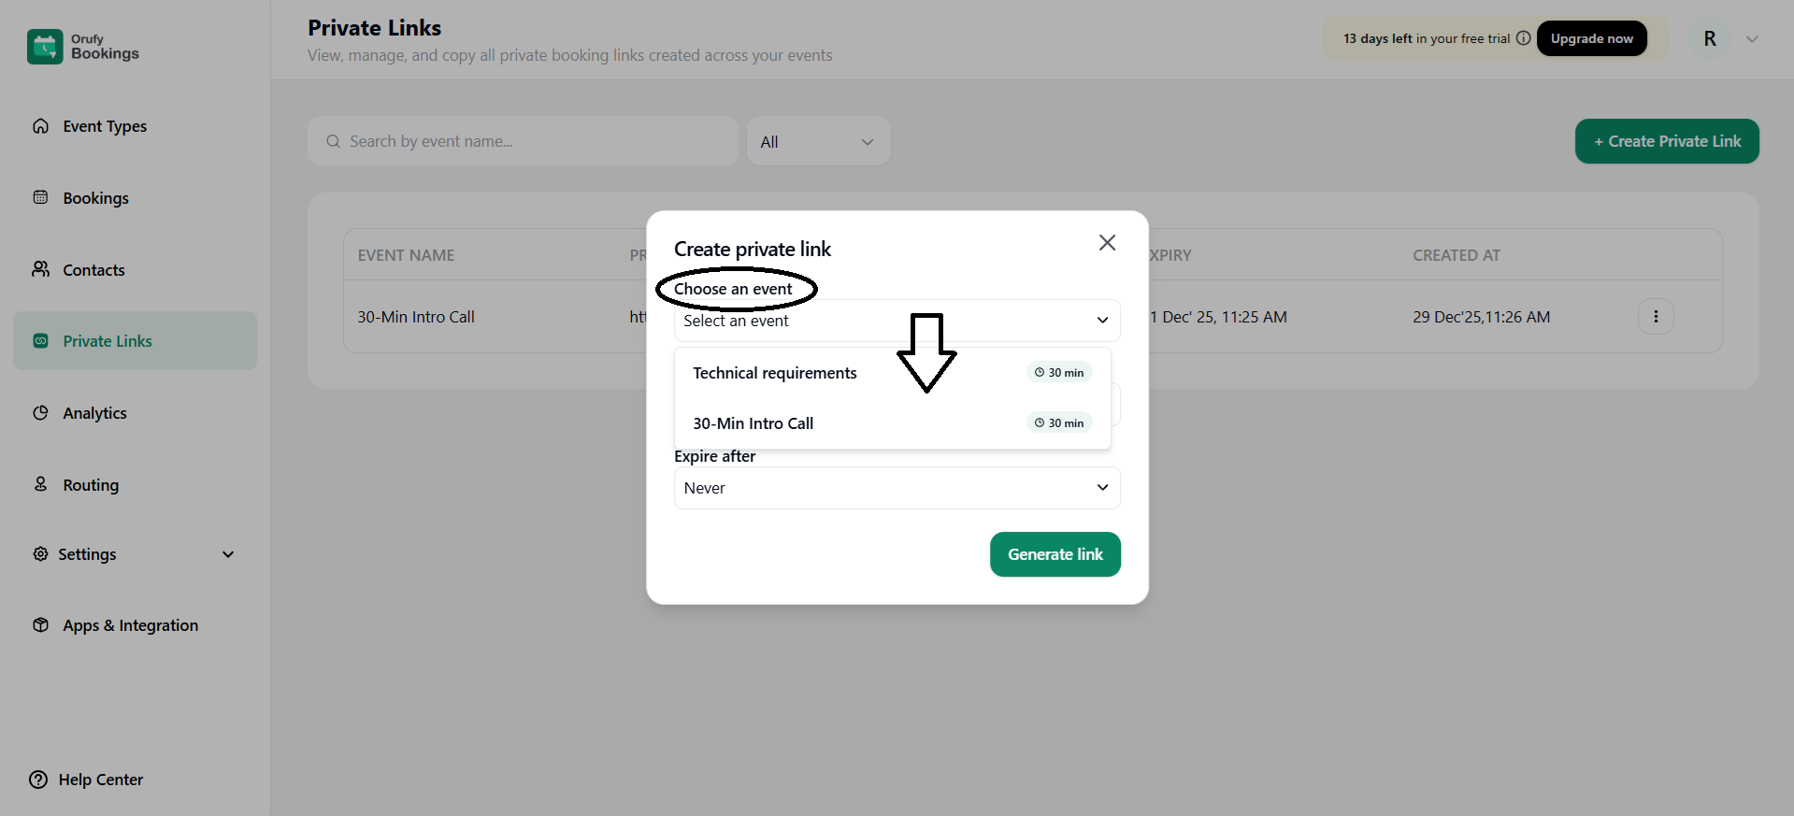Open Event Types from sidebar

pyautogui.click(x=104, y=126)
